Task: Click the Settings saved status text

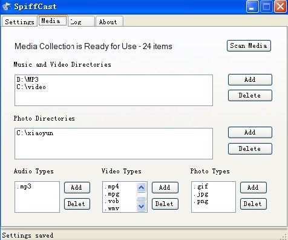Action: point(28,235)
